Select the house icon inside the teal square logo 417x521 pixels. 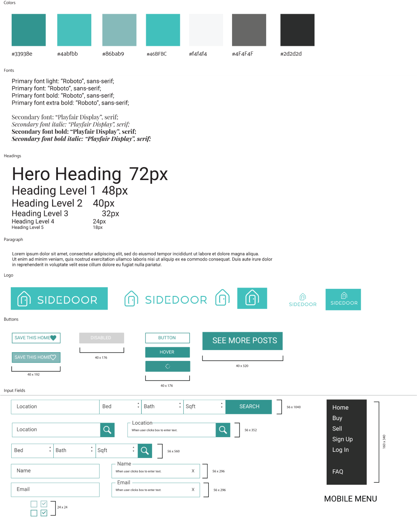coord(252,298)
